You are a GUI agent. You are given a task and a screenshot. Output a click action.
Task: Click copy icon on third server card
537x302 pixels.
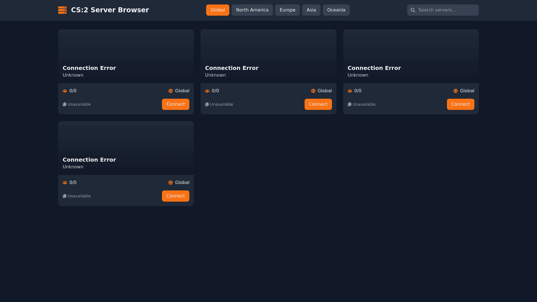click(349, 104)
